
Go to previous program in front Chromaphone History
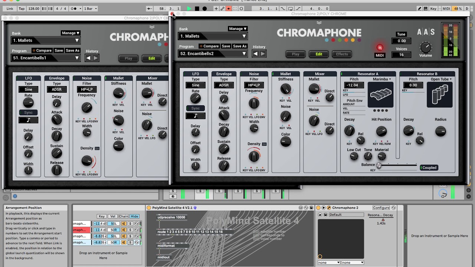(255, 53)
